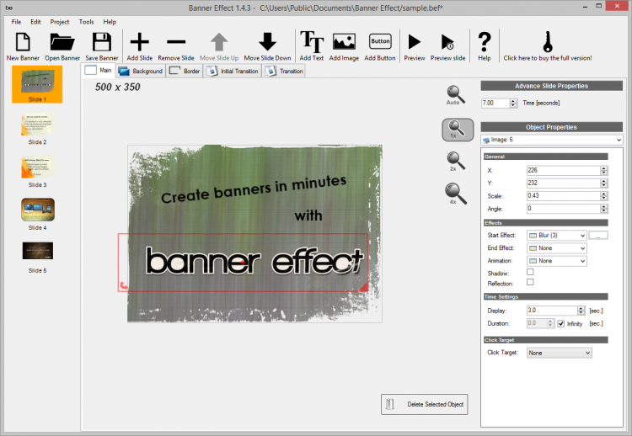Click Delete Selected Object button

click(425, 405)
